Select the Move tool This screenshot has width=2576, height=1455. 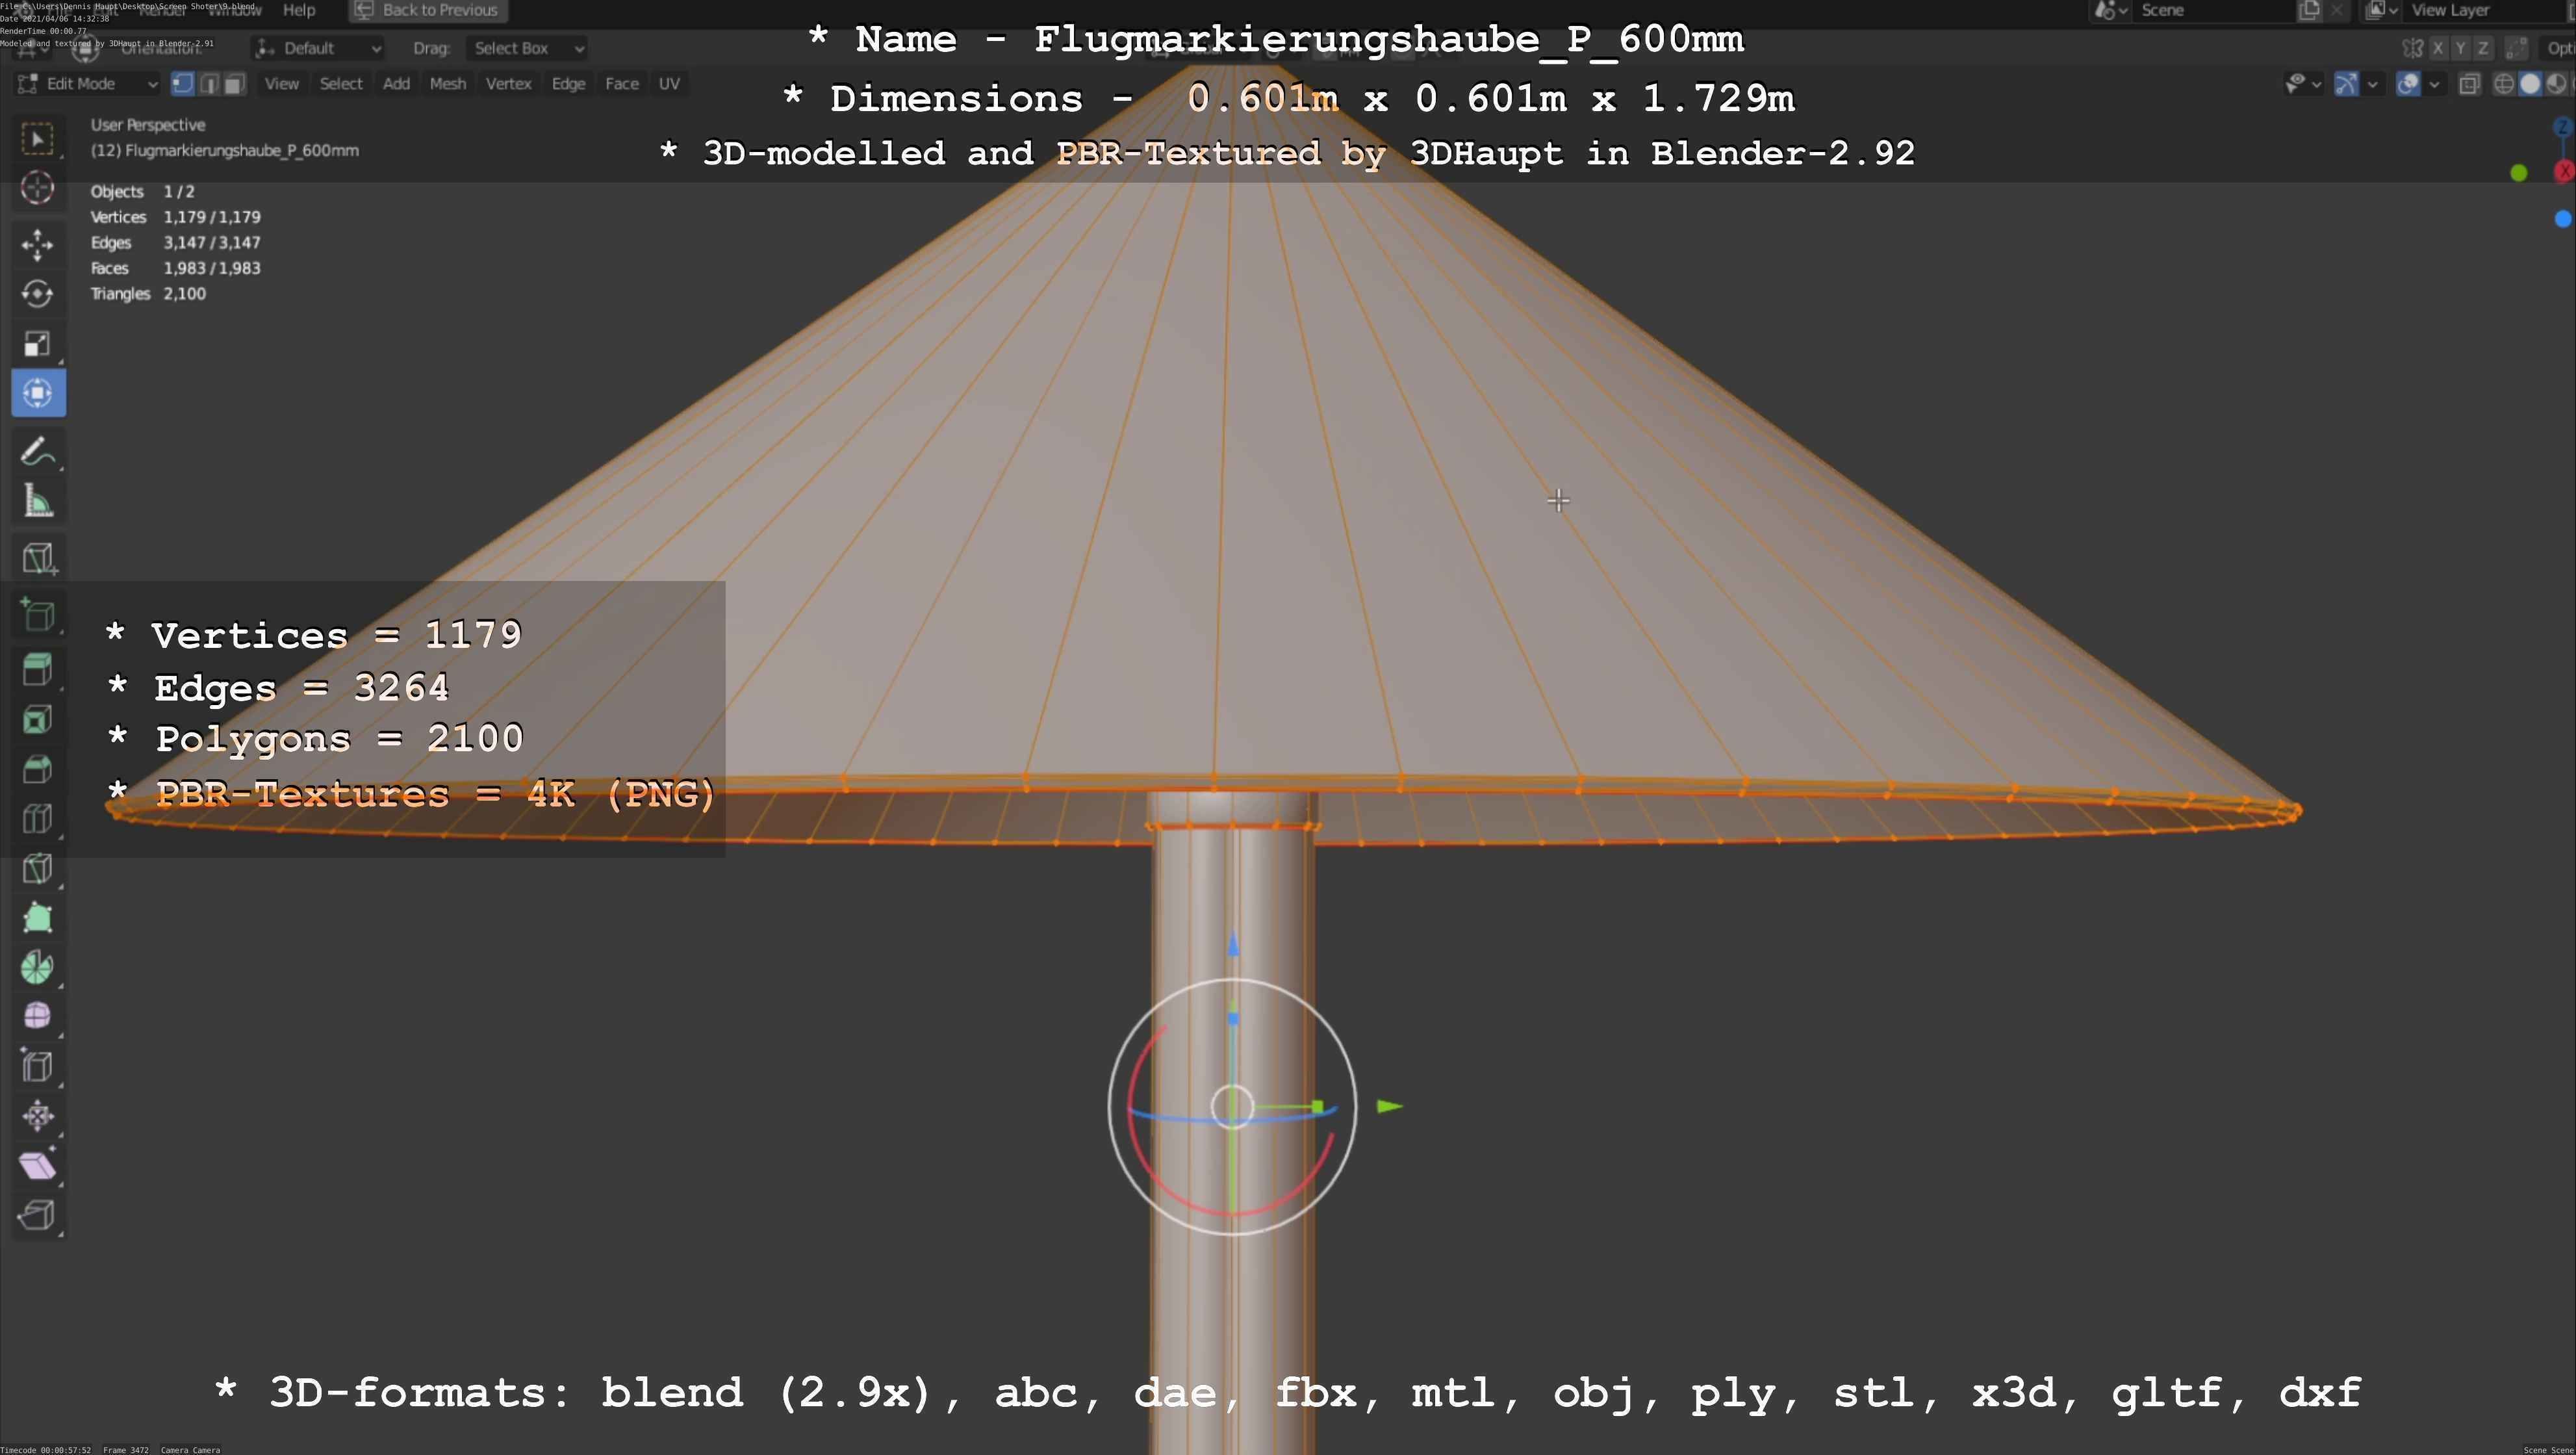click(x=38, y=245)
